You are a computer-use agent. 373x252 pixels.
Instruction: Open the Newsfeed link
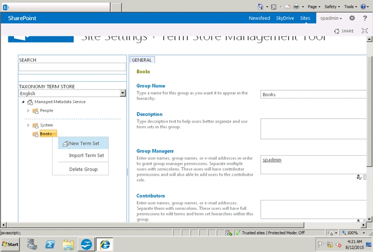[x=259, y=18]
